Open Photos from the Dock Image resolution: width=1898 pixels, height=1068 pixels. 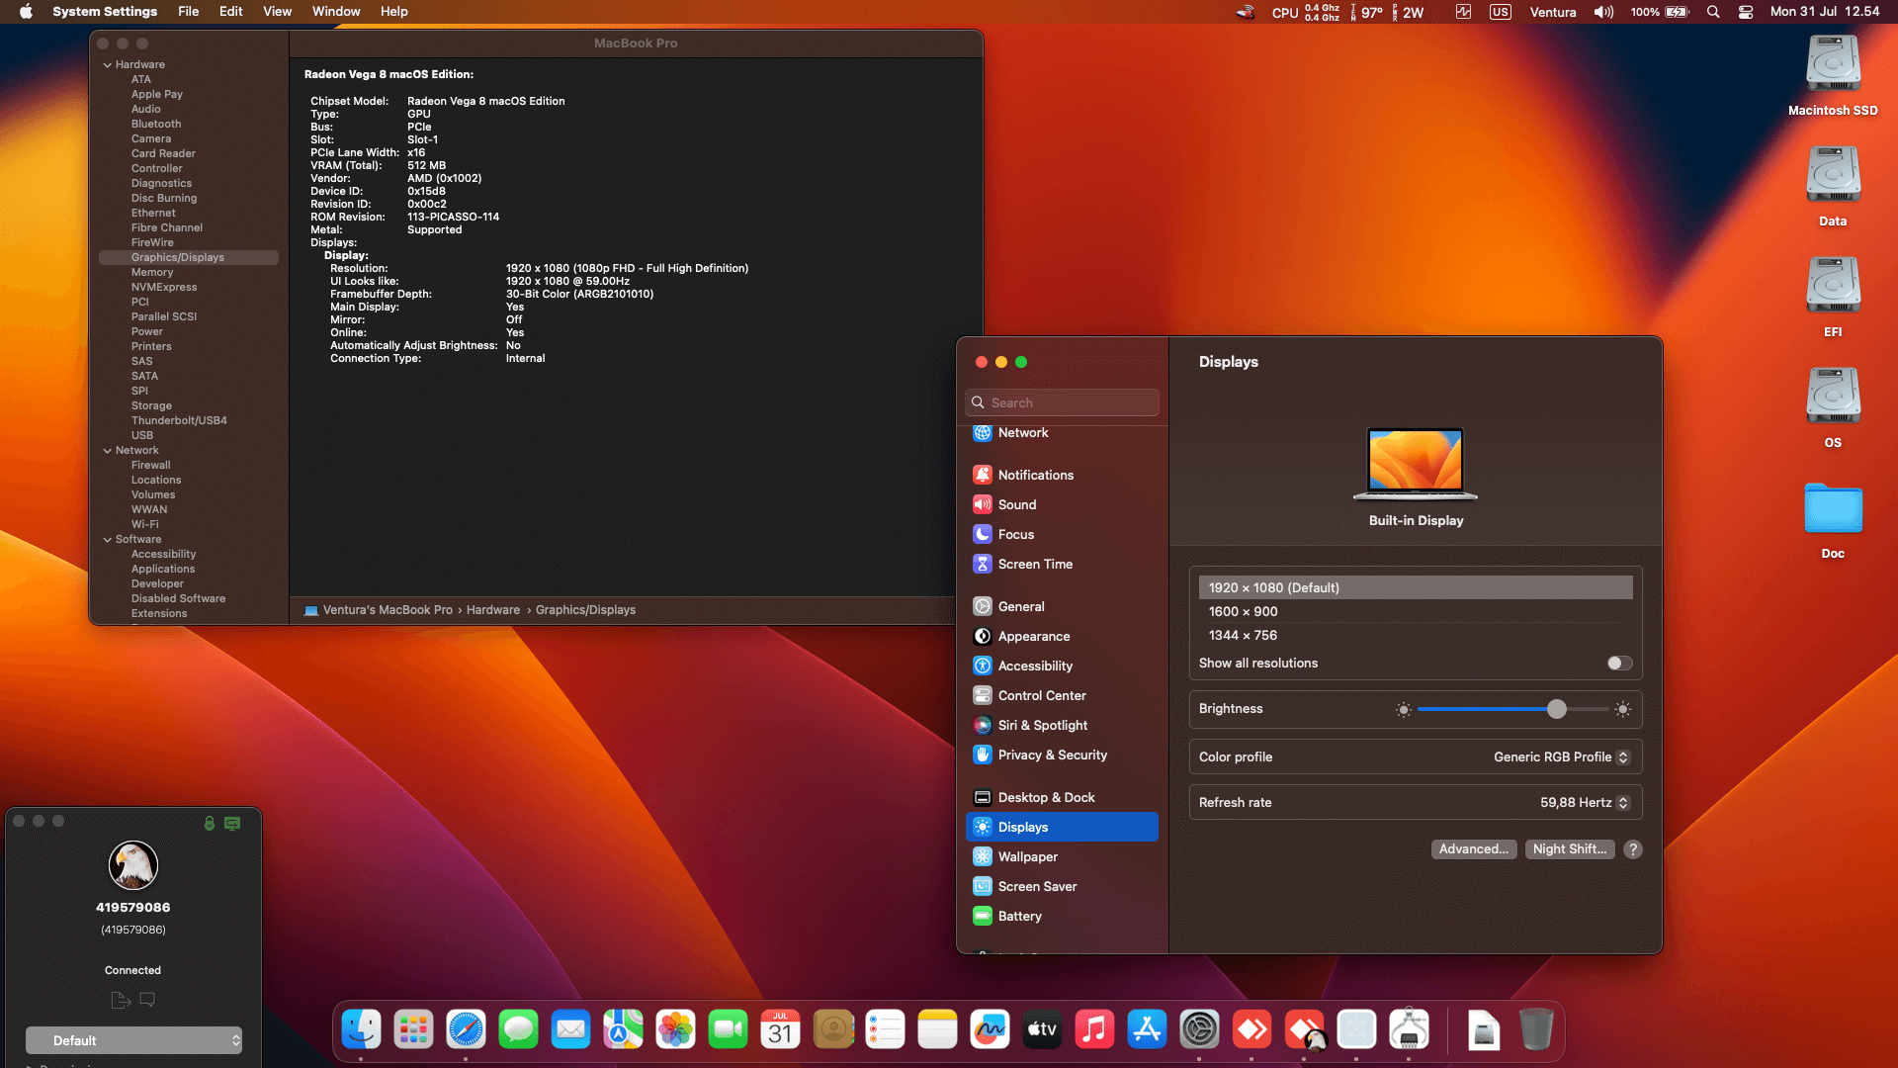tap(675, 1029)
